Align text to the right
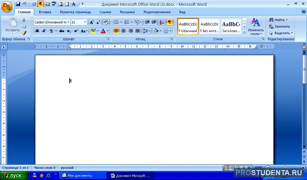307x180 pixels. point(130,31)
